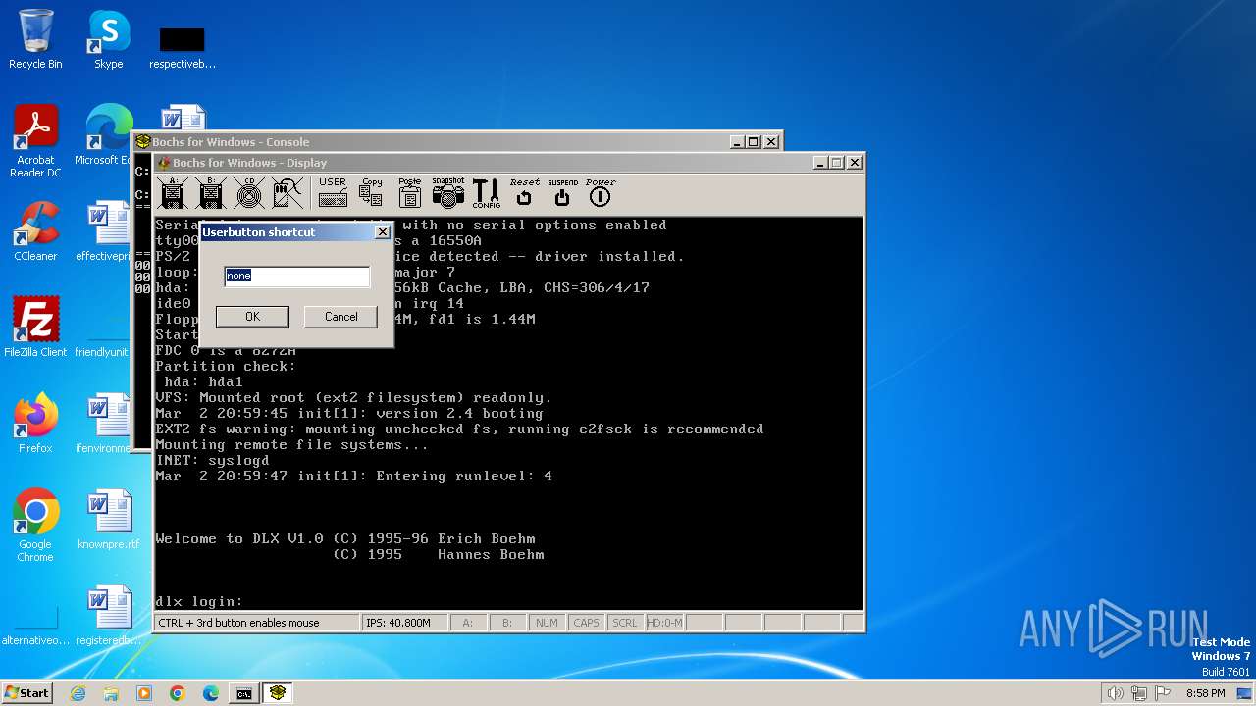The width and height of the screenshot is (1256, 706).
Task: Click the USER keyboard shortcut button
Action: pos(333,193)
